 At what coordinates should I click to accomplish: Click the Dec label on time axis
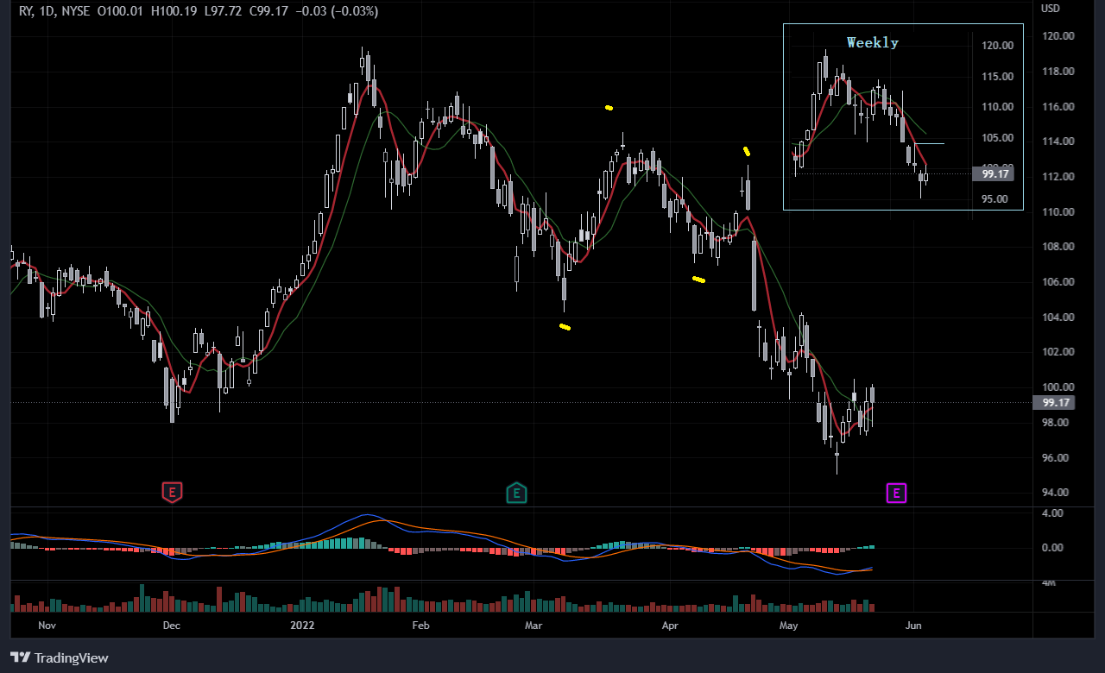click(171, 624)
